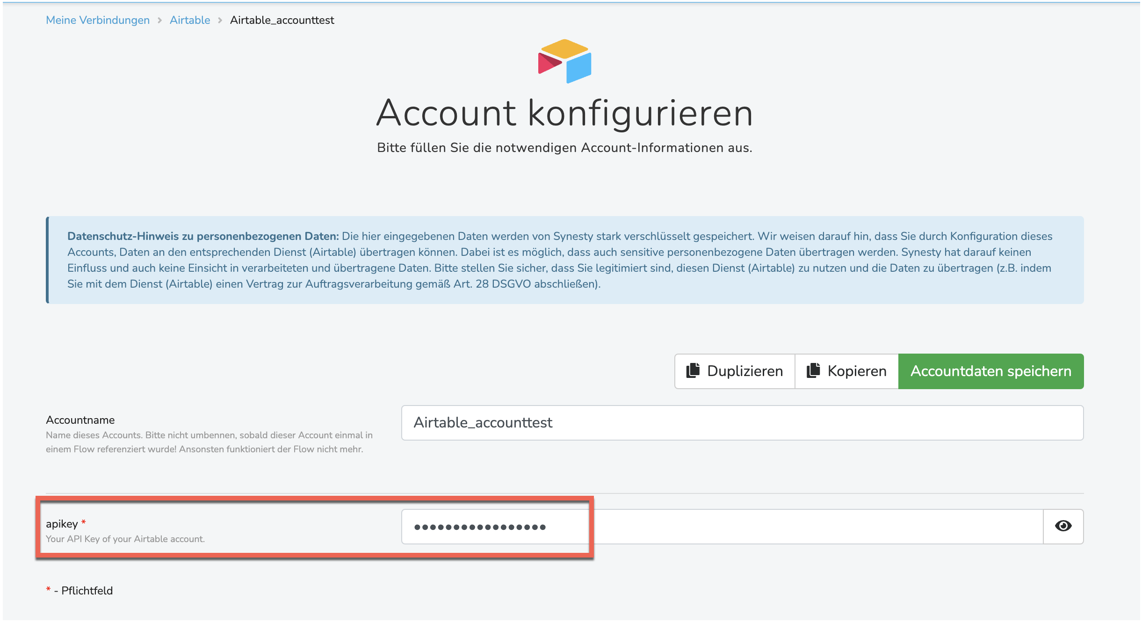Open the Meine Verbindungen breadcrumb link
Screen dimensions: 1142x623
pyautogui.click(x=98, y=20)
